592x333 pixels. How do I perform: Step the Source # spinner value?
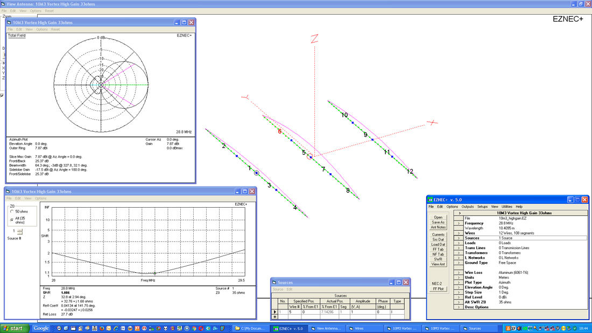pyautogui.click(x=20, y=231)
